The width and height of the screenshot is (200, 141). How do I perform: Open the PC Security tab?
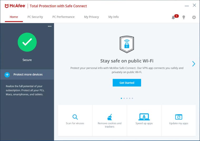[x=35, y=17]
